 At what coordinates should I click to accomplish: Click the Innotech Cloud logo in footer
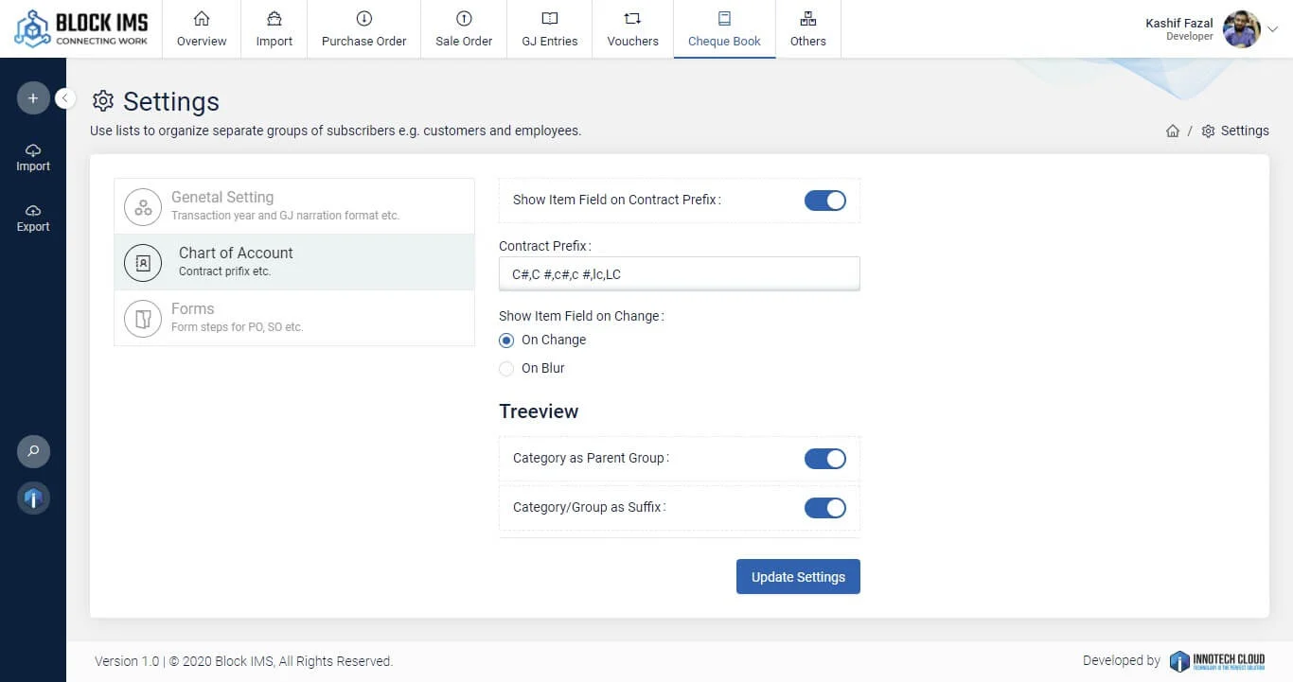tap(1217, 661)
